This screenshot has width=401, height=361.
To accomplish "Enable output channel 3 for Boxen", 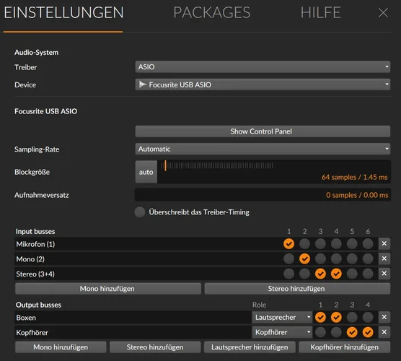I will (352, 317).
